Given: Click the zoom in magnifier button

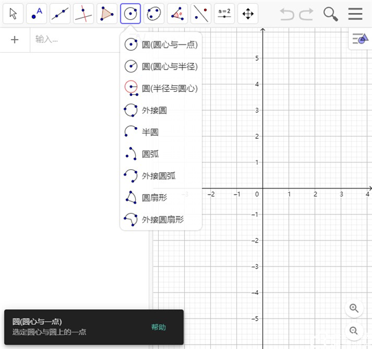Looking at the screenshot, I should [354, 308].
